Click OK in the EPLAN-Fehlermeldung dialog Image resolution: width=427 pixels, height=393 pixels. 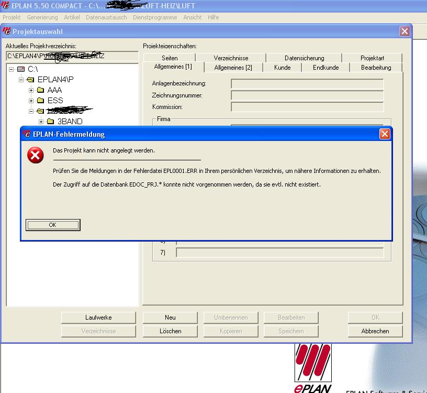tap(53, 225)
